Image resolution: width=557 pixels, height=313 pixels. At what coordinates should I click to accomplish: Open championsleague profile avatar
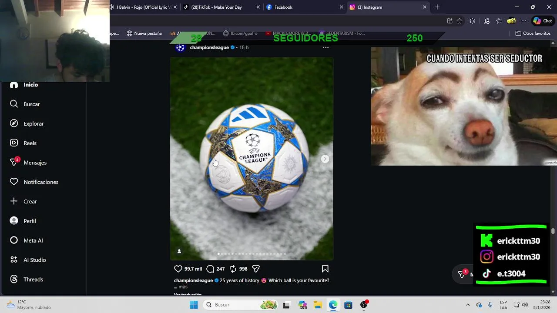click(180, 47)
